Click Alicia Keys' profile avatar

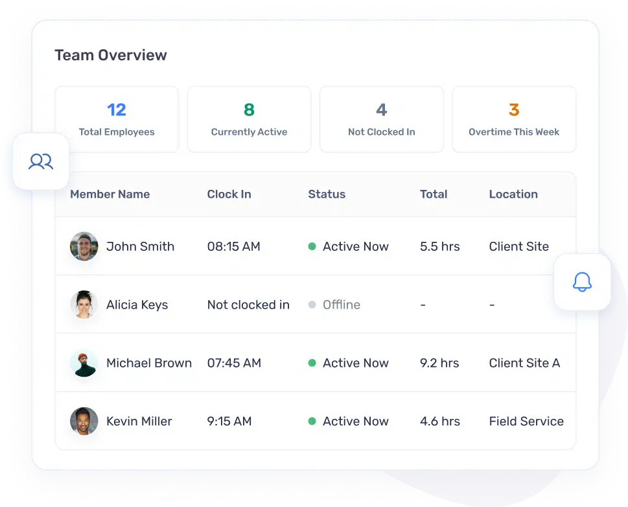84,305
